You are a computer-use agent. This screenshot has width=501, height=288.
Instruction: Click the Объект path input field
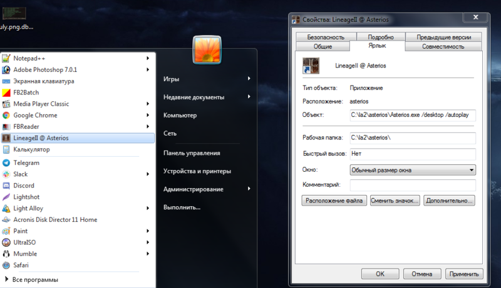pos(413,115)
